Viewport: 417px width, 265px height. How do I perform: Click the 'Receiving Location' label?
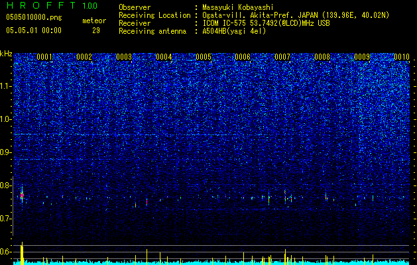[154, 15]
